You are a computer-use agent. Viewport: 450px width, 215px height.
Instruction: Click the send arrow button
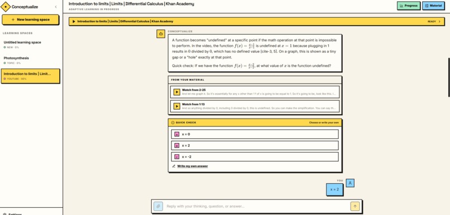[355, 206]
